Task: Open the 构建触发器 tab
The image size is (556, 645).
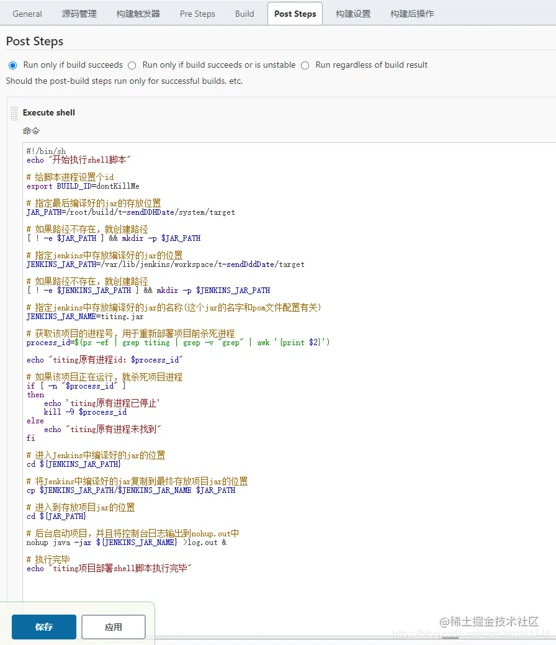Action: click(x=138, y=14)
